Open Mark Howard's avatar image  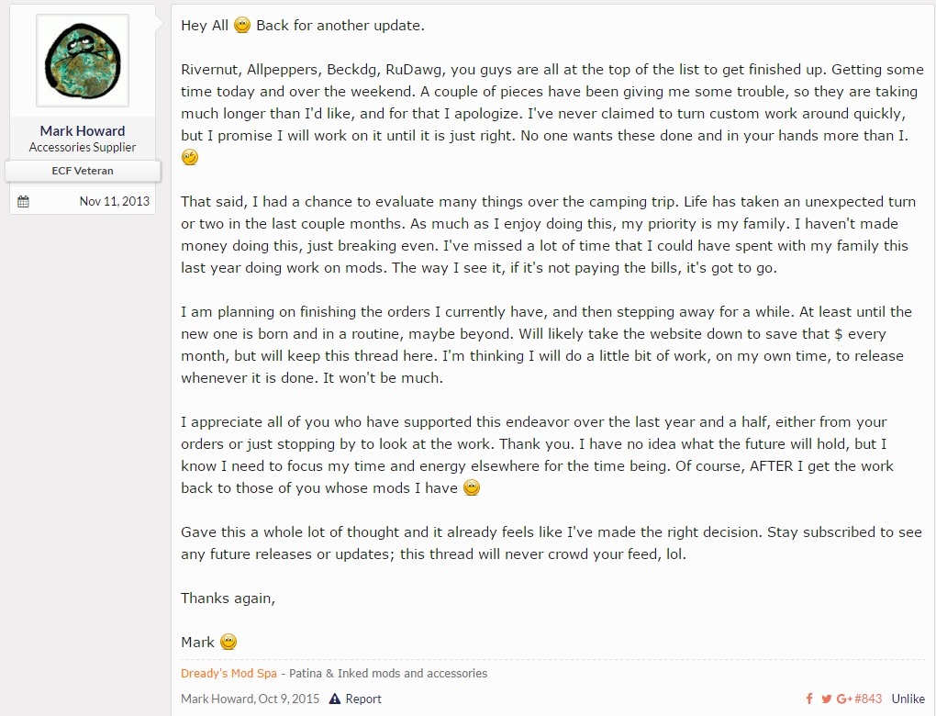coord(83,61)
